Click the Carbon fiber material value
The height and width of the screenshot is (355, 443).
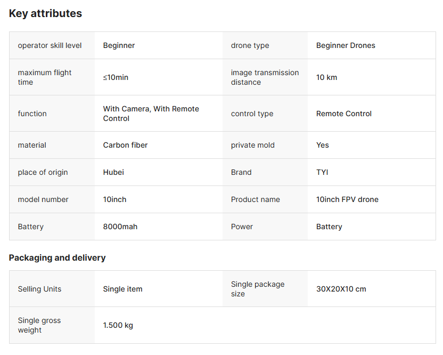[x=125, y=145]
